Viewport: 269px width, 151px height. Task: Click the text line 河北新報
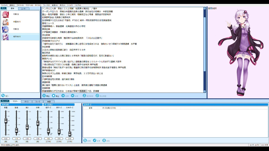46,35
